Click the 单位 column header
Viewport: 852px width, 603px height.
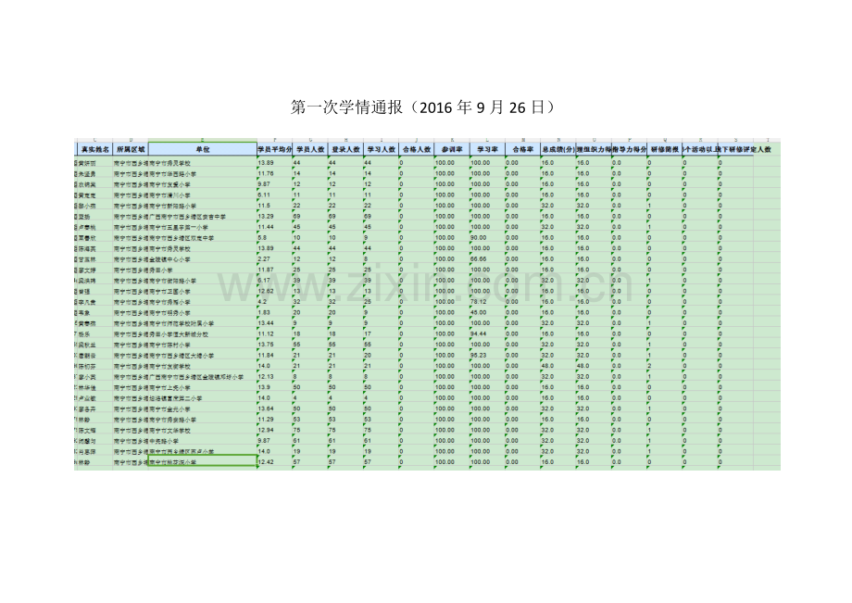pos(203,149)
